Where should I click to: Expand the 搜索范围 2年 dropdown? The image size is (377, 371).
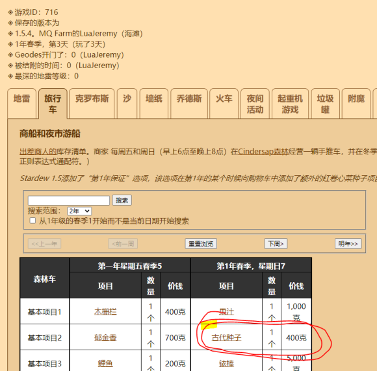point(79,211)
